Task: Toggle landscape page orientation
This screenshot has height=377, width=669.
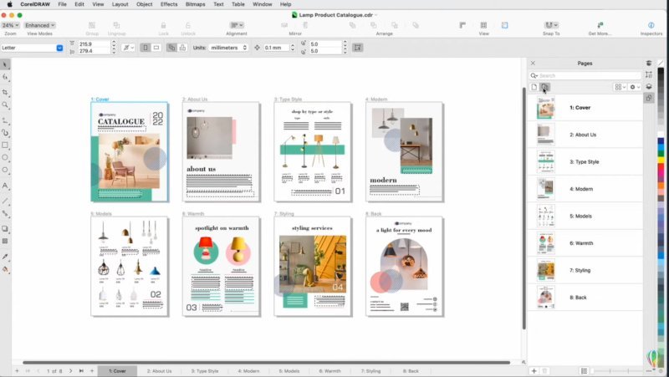Action: click(x=156, y=48)
